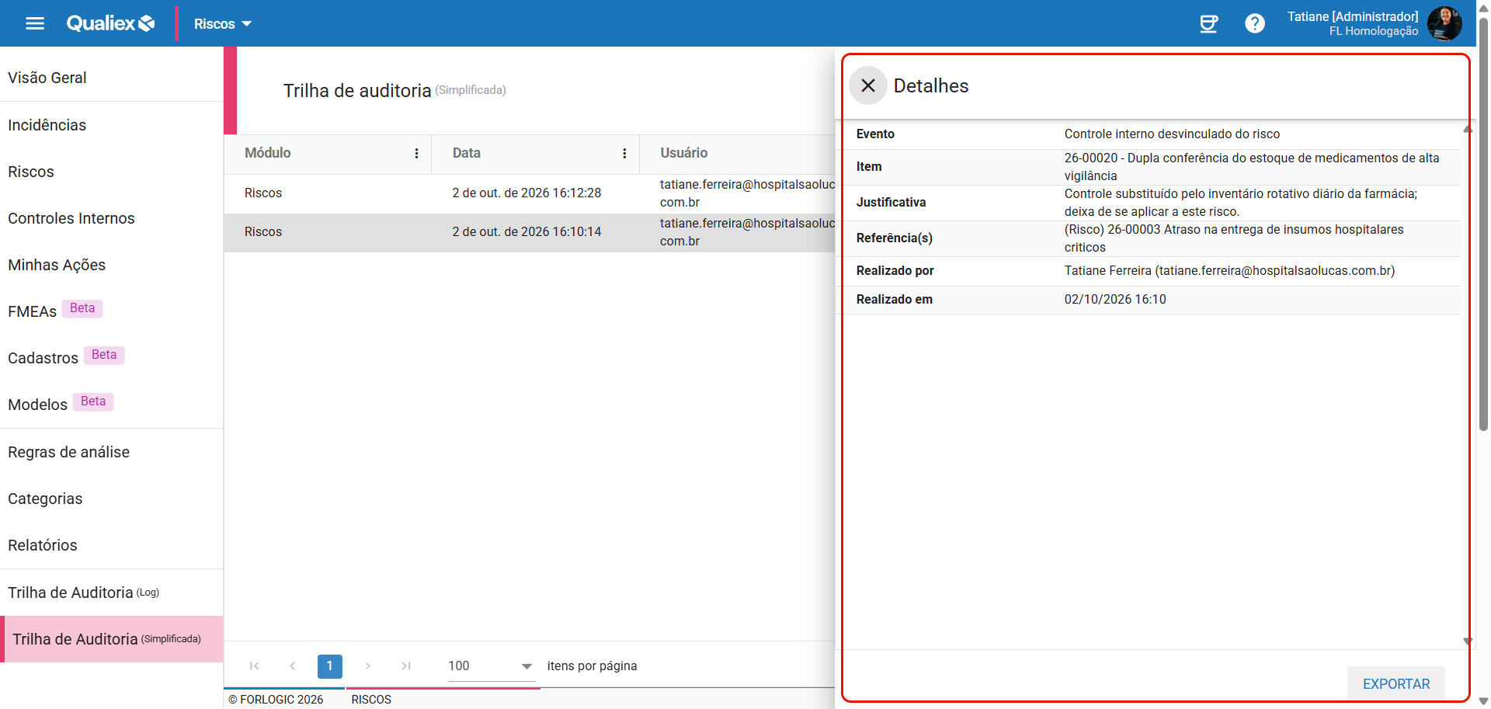Click the Qualiex logo
This screenshot has width=1491, height=709.
coord(110,23)
